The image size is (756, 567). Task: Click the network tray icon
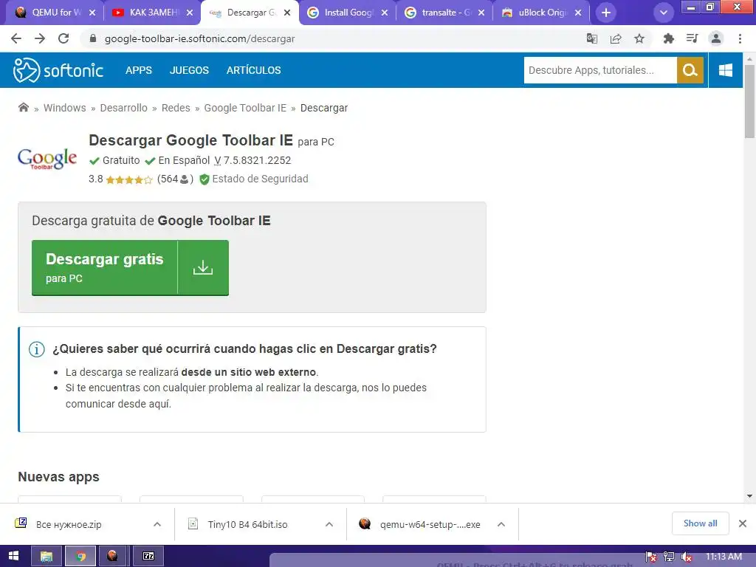tap(669, 557)
